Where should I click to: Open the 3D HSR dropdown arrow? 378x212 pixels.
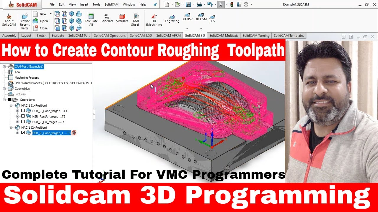[x=187, y=29]
